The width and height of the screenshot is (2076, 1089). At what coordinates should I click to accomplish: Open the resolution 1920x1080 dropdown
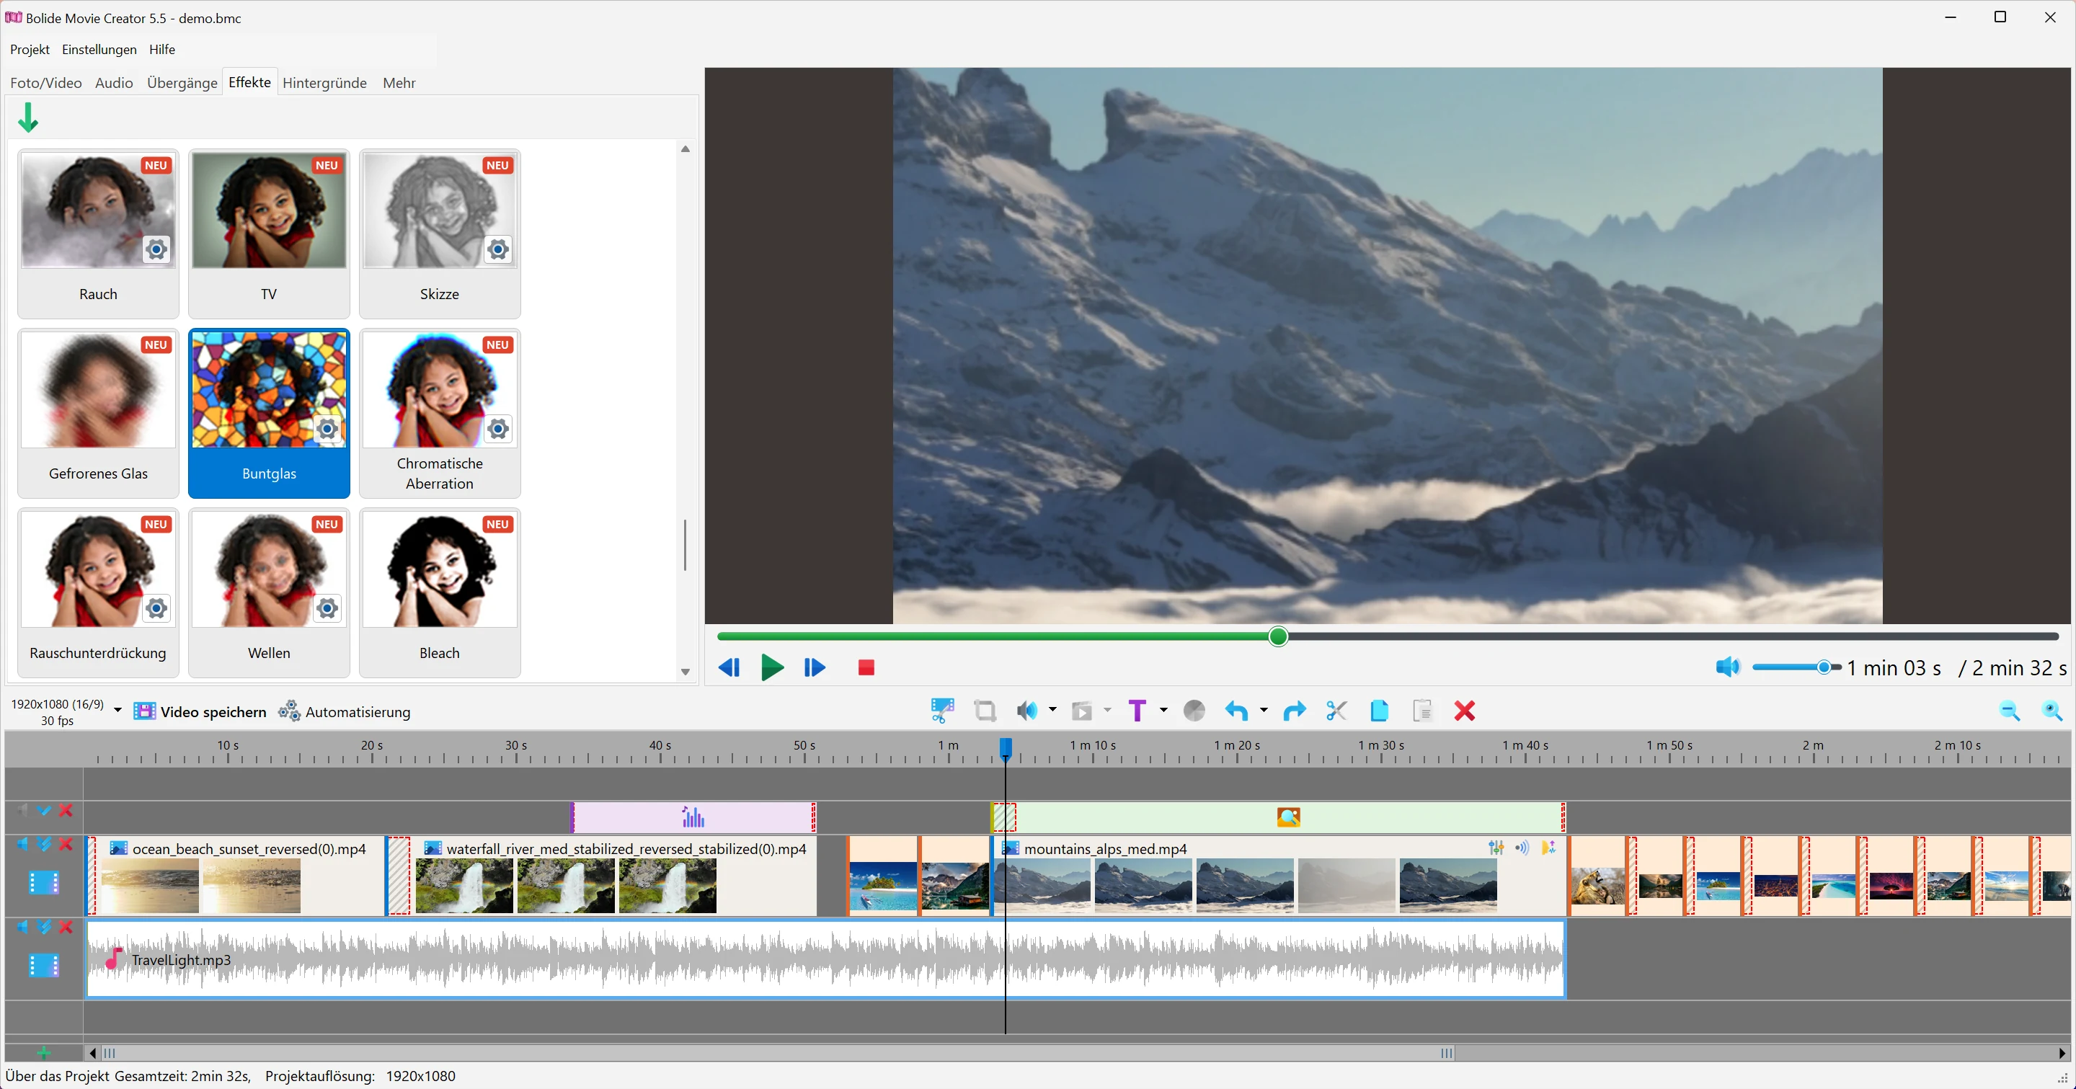117,711
